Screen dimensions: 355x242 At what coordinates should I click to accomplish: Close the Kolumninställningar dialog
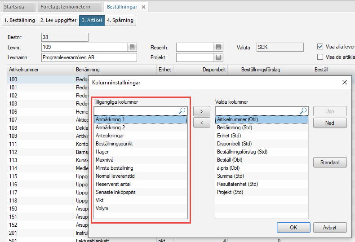(345, 82)
